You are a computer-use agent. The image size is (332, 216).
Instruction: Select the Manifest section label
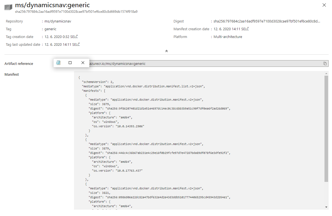coord(11,74)
